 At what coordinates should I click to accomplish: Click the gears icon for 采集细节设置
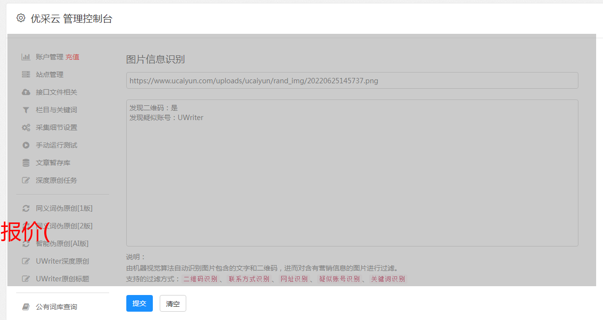26,127
